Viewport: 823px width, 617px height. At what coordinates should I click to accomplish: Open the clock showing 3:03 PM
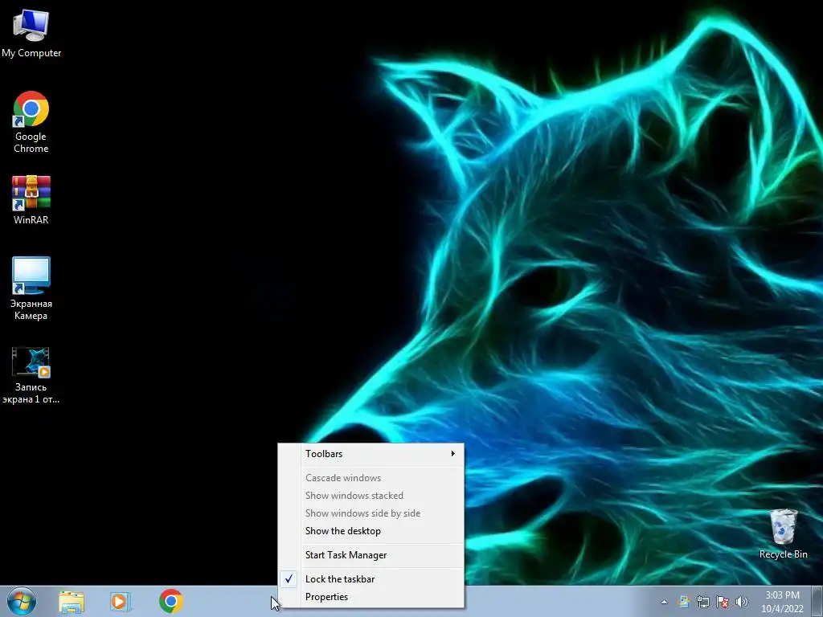pyautogui.click(x=782, y=602)
